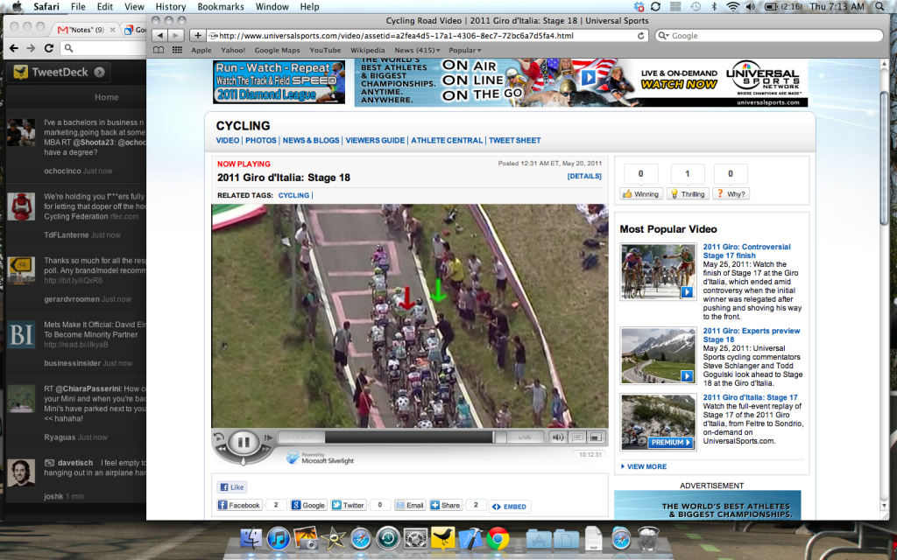The image size is (897, 560).
Task: Reload the page from the address bar
Action: (640, 35)
